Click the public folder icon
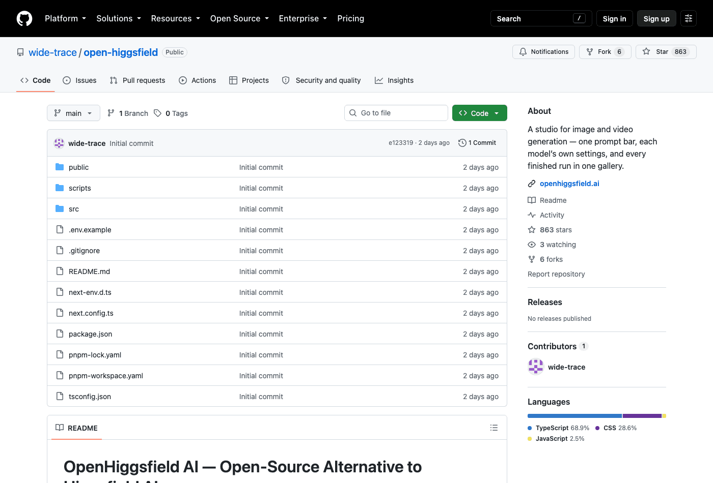 pos(60,167)
